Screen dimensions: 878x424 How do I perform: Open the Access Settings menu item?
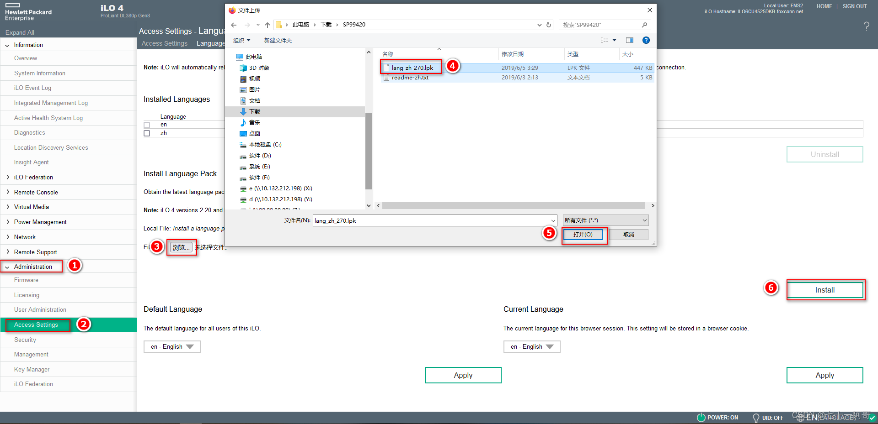click(x=36, y=325)
